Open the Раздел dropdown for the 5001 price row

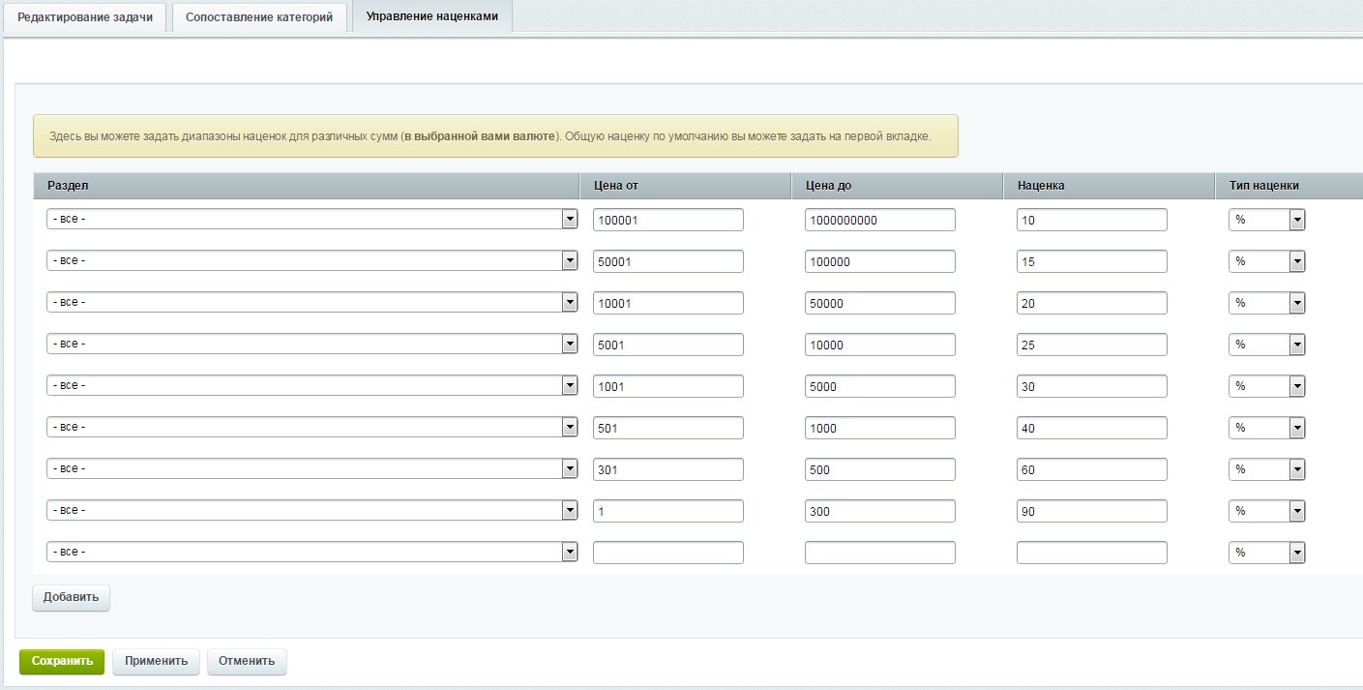[311, 344]
